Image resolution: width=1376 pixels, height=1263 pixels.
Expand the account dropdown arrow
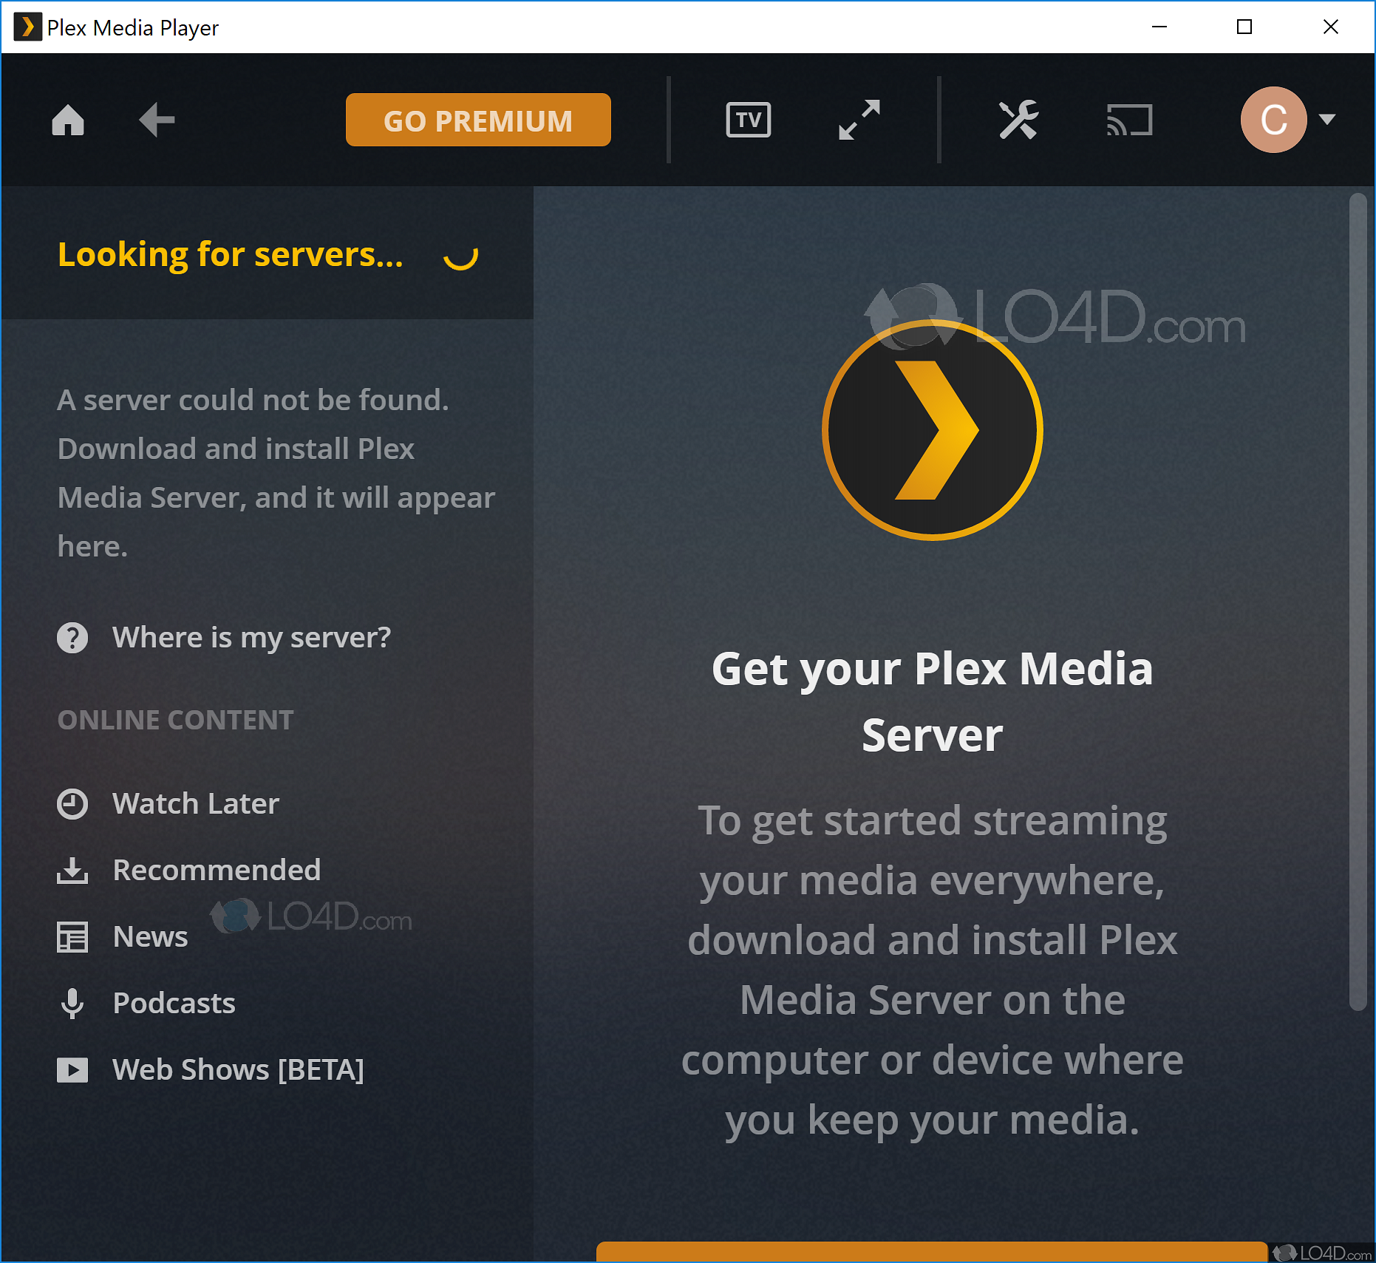pyautogui.click(x=1327, y=119)
